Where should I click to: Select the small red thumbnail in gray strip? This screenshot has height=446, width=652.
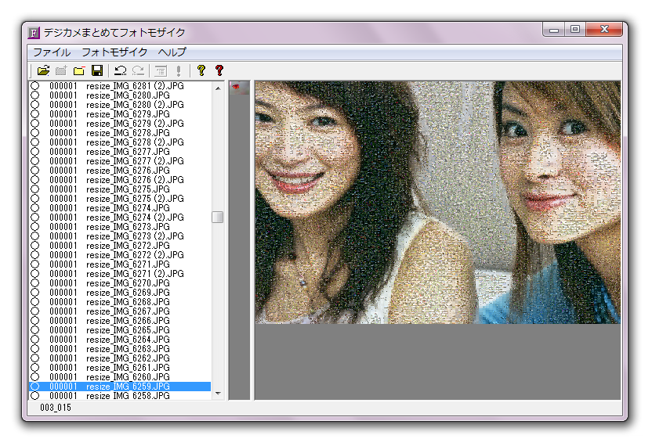[x=239, y=87]
